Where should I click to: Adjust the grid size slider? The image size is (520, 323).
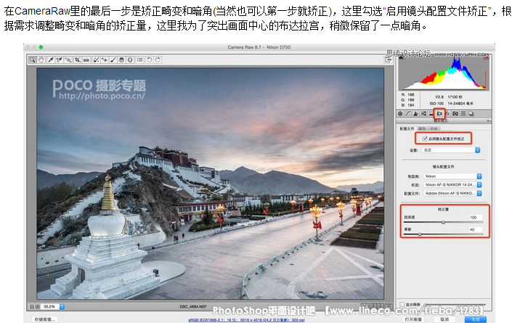coord(455,304)
